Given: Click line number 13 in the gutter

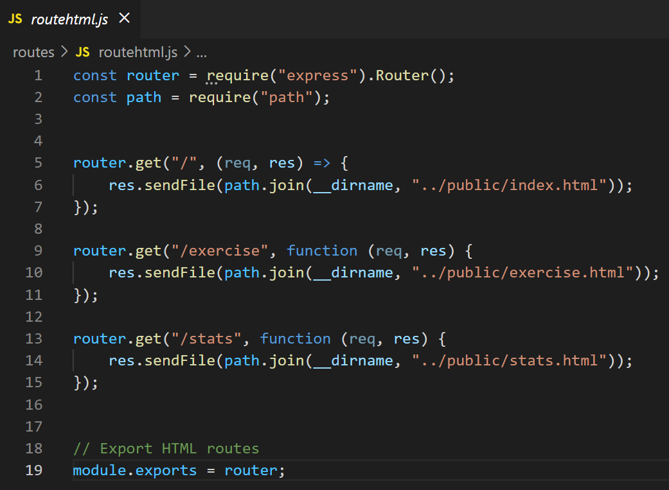Looking at the screenshot, I should [34, 338].
